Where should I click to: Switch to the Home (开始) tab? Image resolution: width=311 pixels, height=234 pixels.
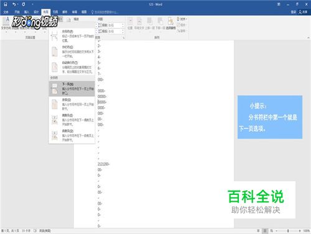pyautogui.click(x=17, y=12)
